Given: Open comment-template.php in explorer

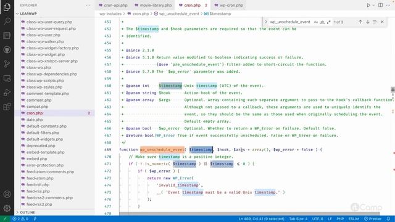Looking at the screenshot, I should [x=48, y=94].
